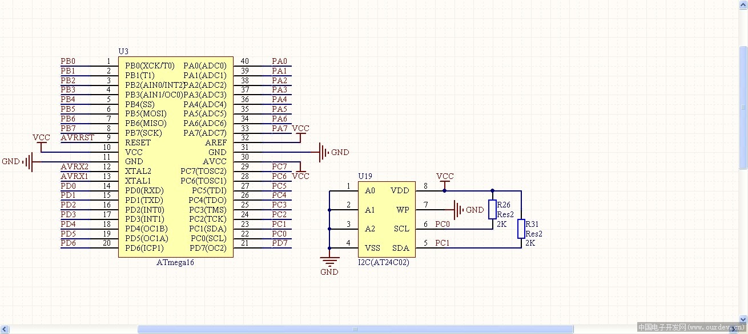Viewport: 748px width, 334px height.
Task: Click the vertical scrollbar up arrow
Action: click(743, 5)
